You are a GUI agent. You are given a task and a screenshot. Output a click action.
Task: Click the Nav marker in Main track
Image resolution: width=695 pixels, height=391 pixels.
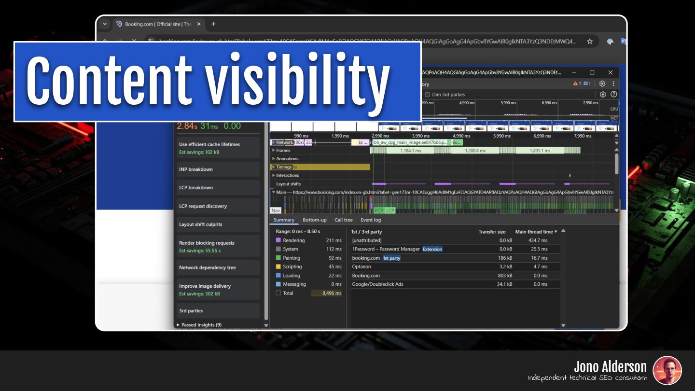pyautogui.click(x=276, y=210)
